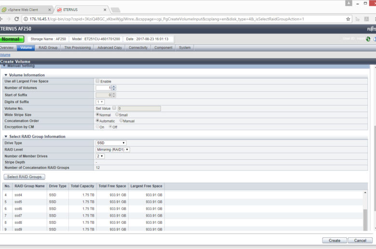Viewport: 376px width, 249px height.
Task: Switch to Thin Provisioning tab
Action: 78,48
